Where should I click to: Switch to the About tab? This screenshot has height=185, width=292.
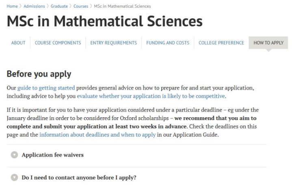18,43
